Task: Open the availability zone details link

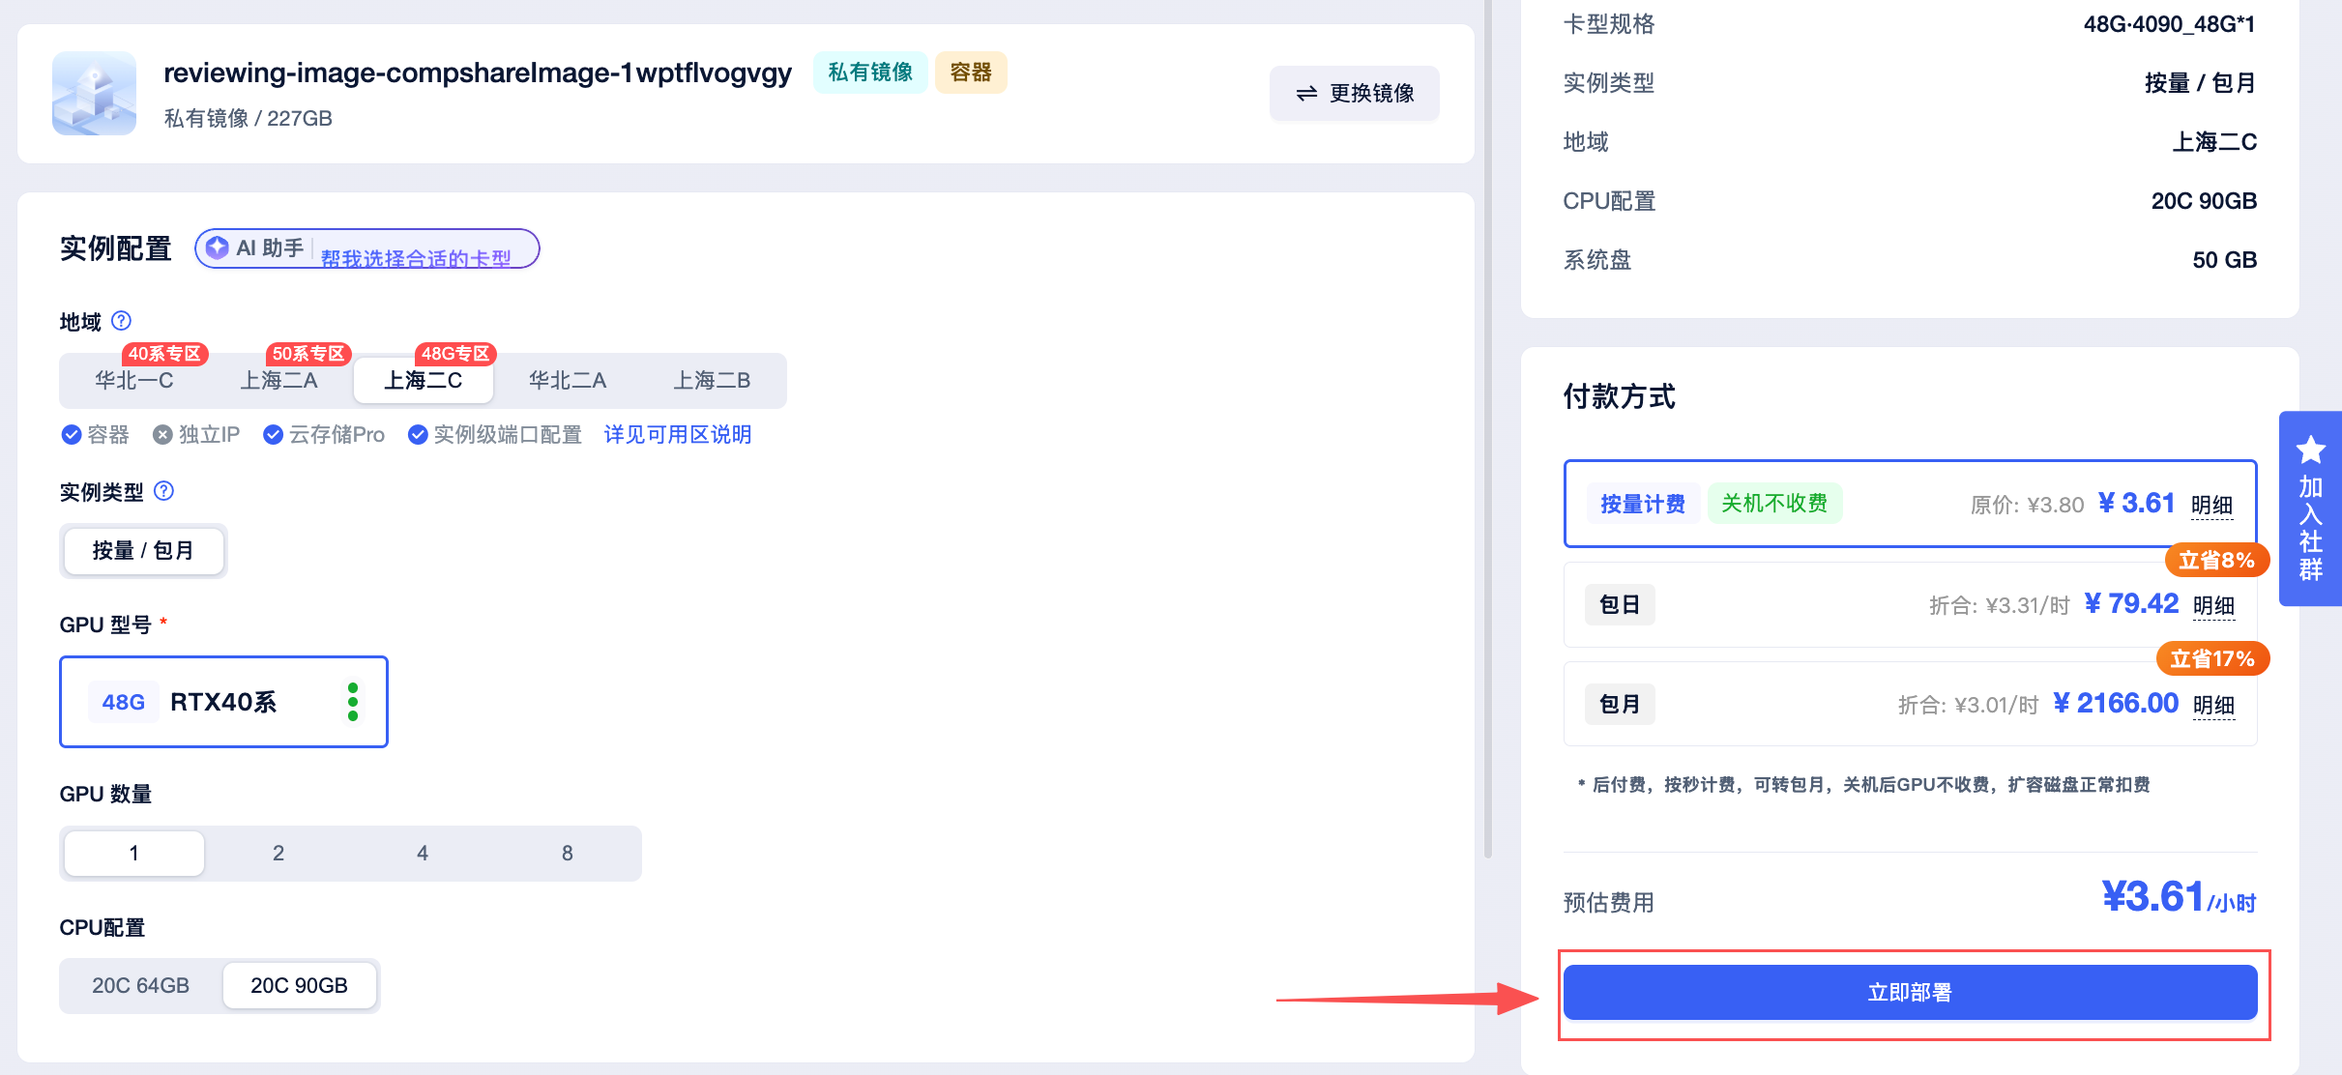Action: (677, 435)
